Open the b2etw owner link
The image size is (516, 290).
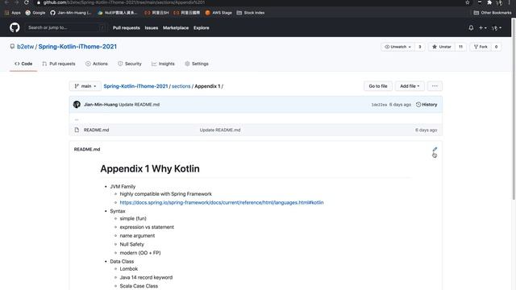tap(25, 47)
